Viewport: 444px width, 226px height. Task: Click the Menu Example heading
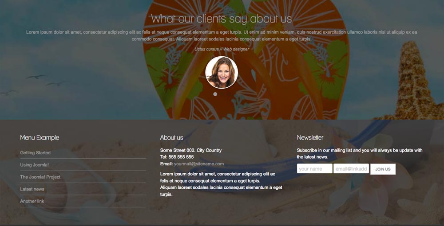point(40,137)
